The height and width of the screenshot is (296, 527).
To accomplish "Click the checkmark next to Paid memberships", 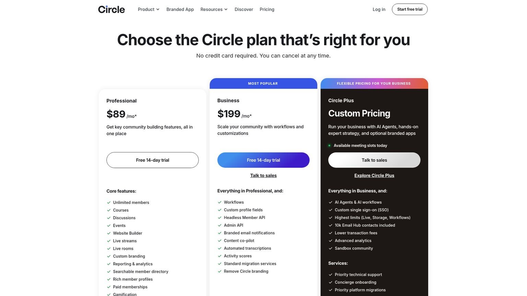I will pyautogui.click(x=109, y=287).
